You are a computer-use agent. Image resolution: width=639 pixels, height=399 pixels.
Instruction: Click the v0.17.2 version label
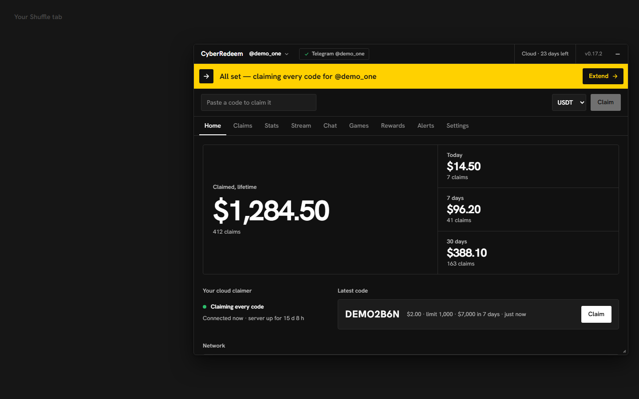click(x=593, y=54)
